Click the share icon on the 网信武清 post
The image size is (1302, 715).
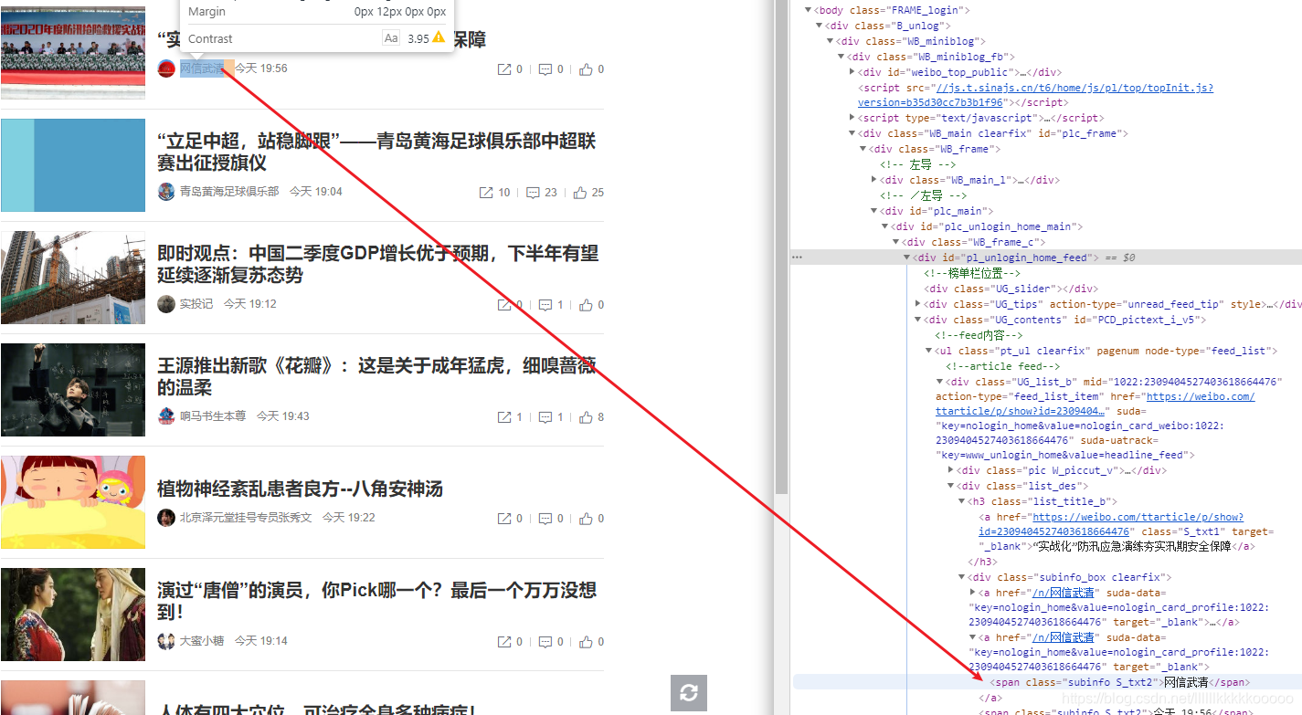[x=504, y=69]
